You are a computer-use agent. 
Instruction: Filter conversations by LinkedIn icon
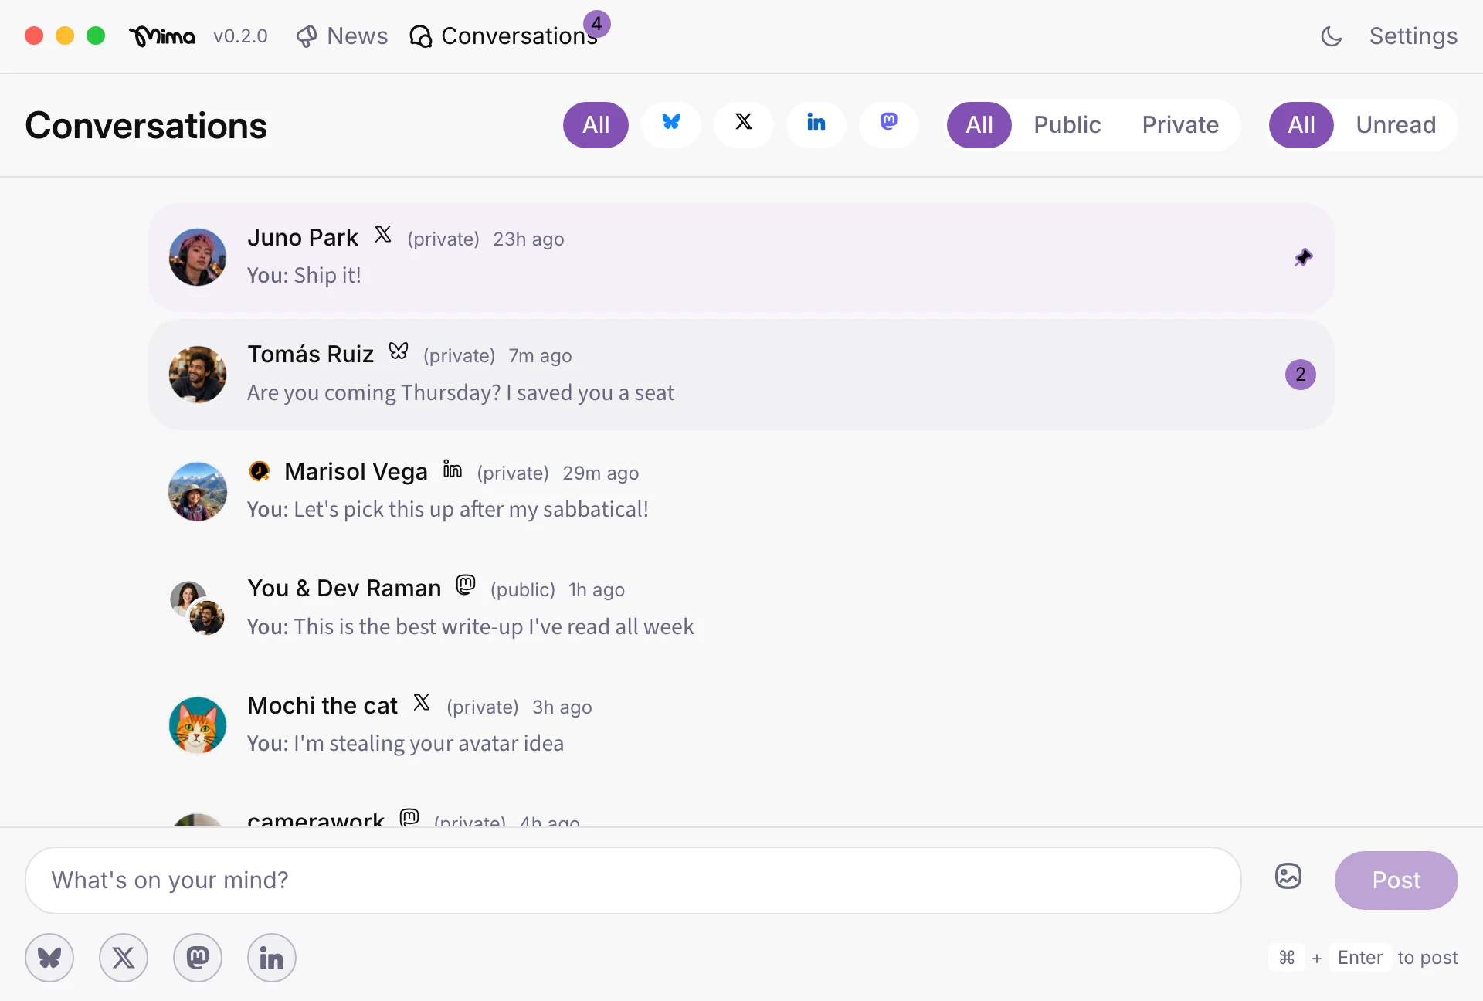point(816,124)
